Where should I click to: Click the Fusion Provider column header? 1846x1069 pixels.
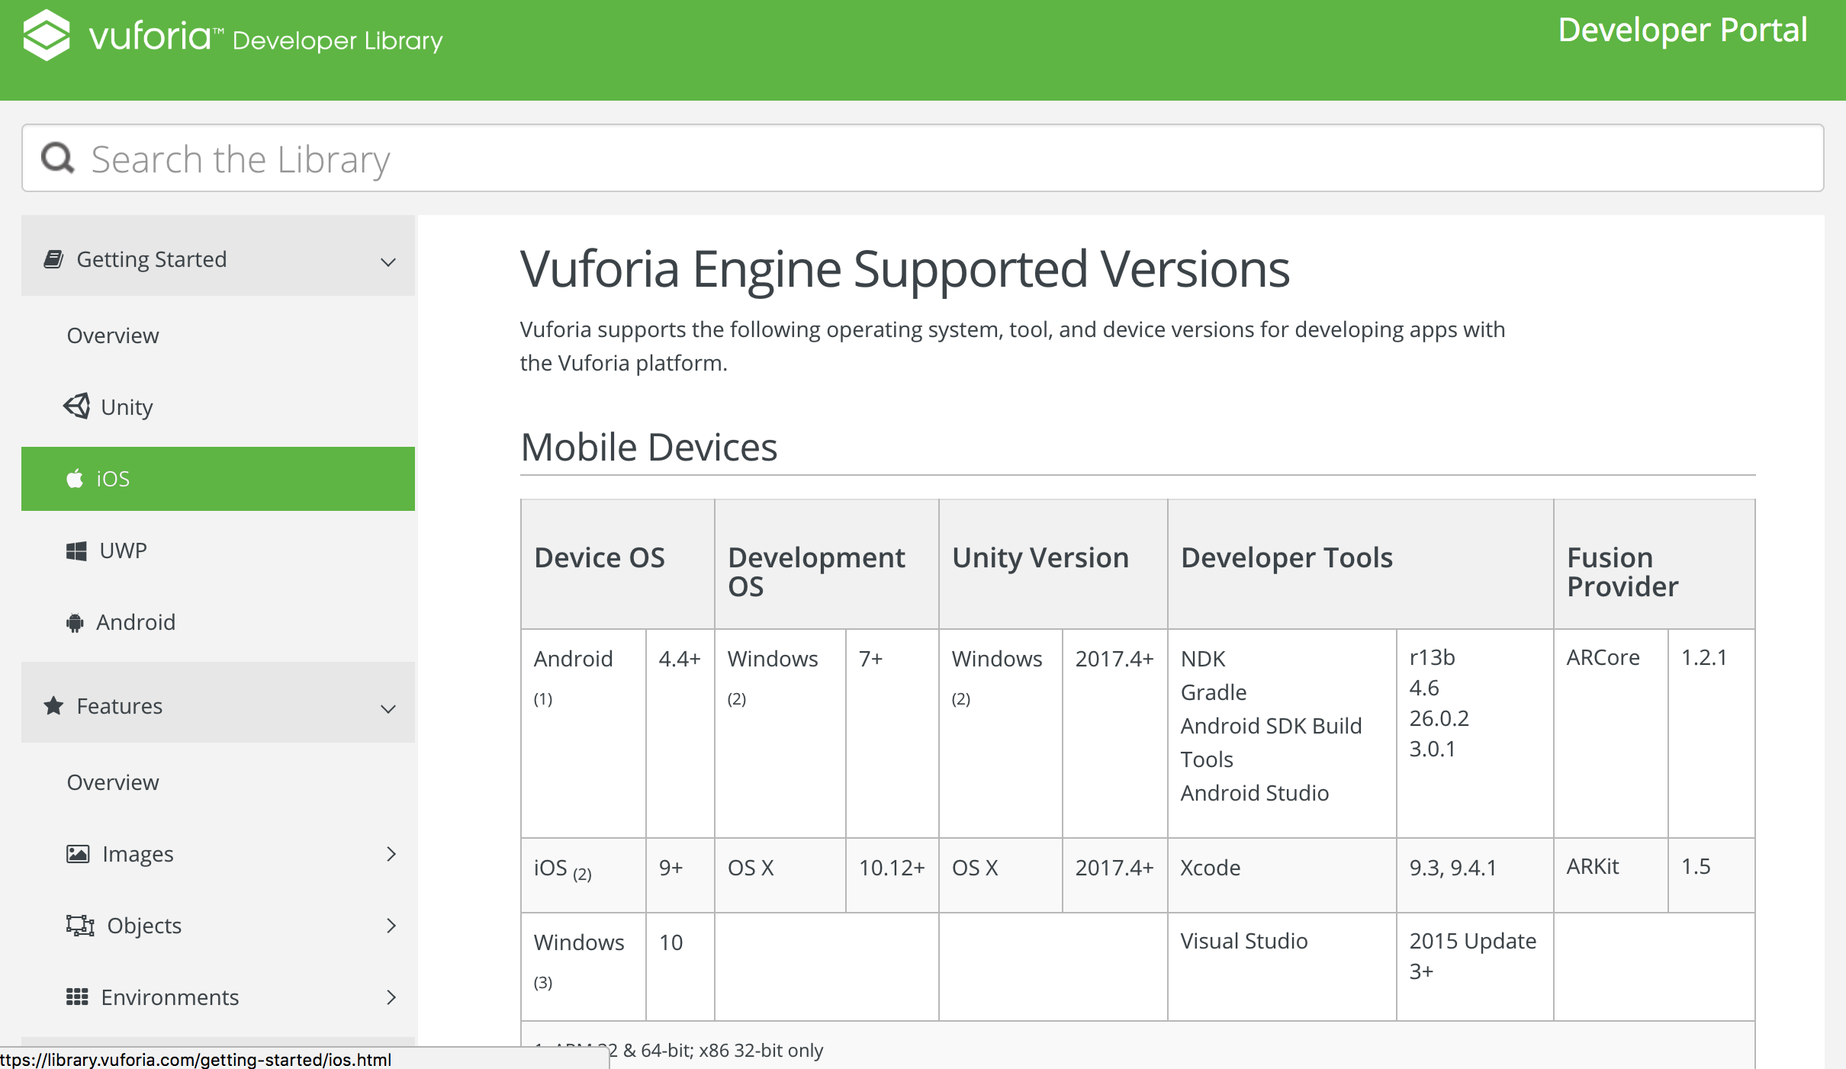tap(1655, 564)
